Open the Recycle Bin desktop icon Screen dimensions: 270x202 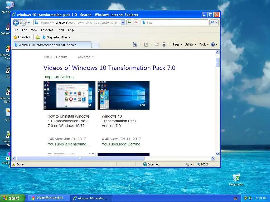236,180
